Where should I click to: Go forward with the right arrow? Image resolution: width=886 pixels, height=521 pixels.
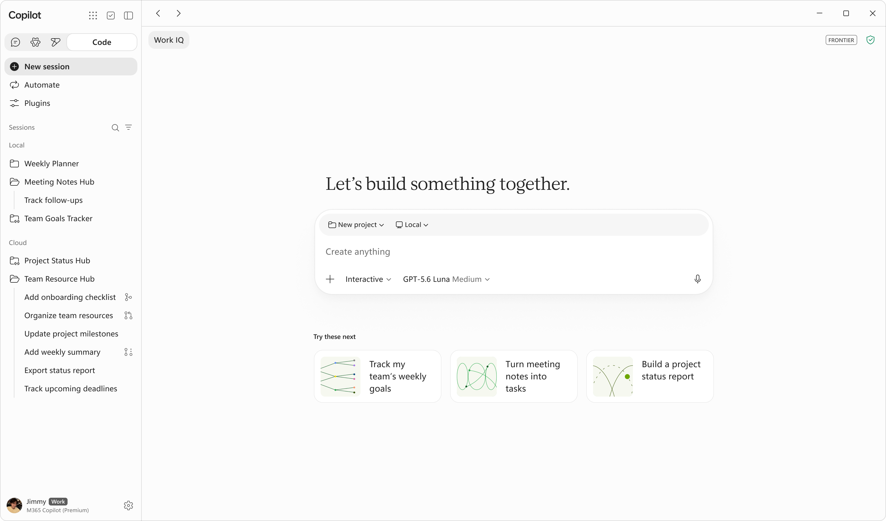tap(179, 13)
